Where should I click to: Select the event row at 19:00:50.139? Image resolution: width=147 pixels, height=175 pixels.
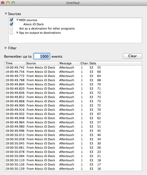(x=73, y=169)
